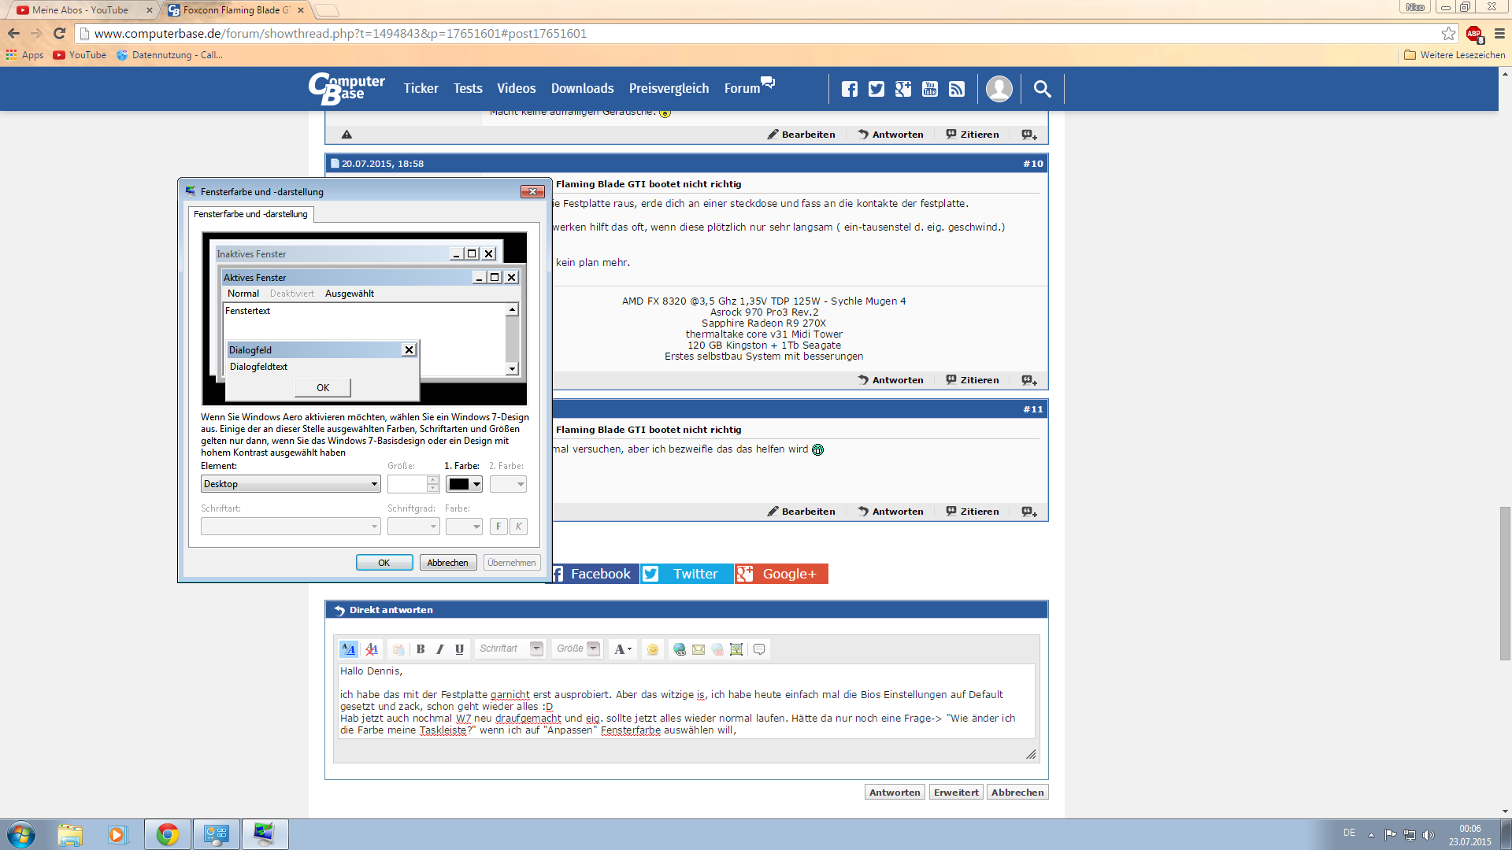Image resolution: width=1512 pixels, height=850 pixels.
Task: Toggle bold formatting in reply editor
Action: click(x=421, y=649)
